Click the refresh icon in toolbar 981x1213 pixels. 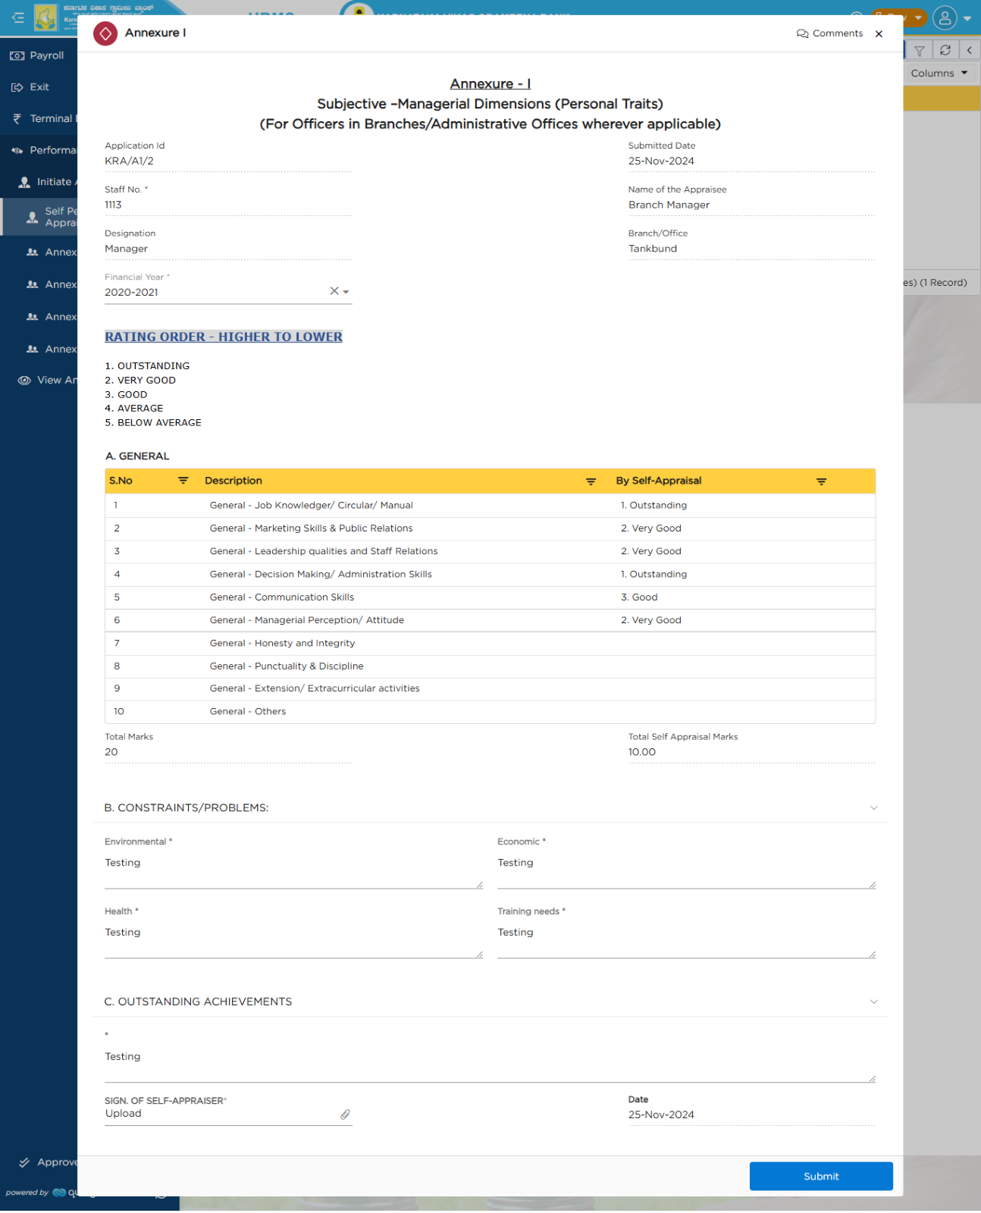click(945, 51)
